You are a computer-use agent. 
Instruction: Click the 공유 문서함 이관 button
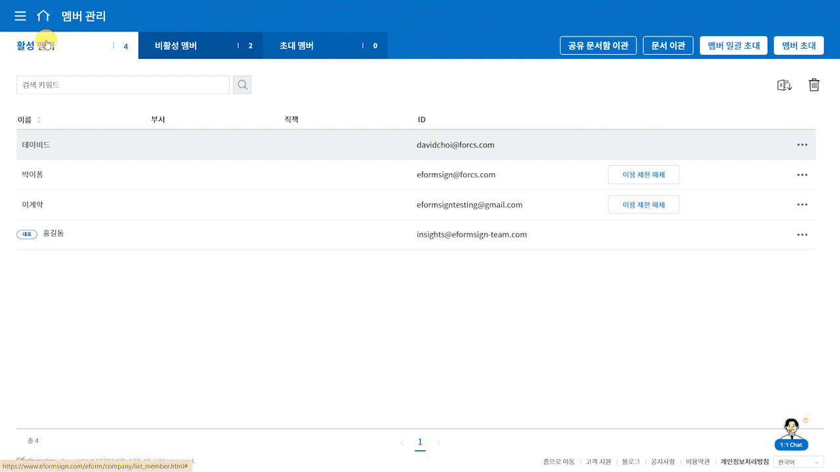click(598, 46)
